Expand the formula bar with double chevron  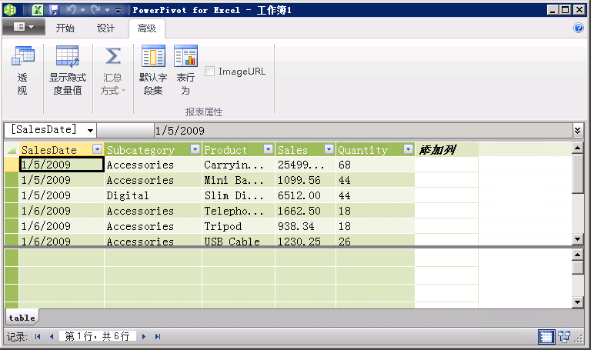click(x=577, y=131)
